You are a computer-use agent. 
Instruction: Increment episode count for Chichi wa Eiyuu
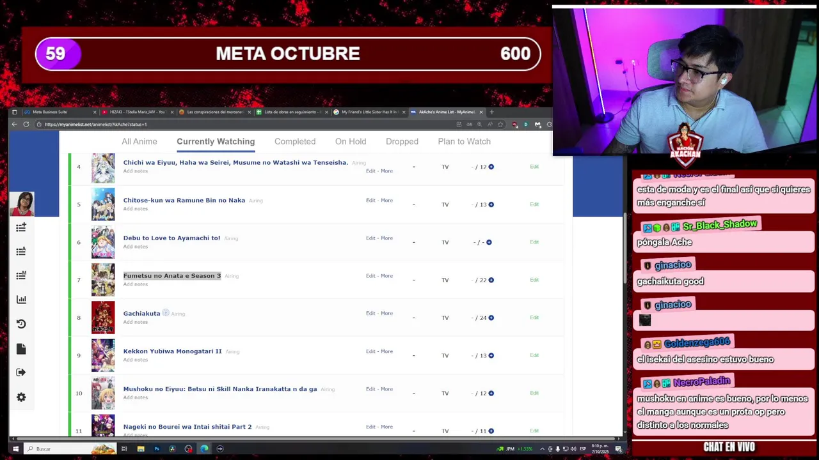point(491,167)
